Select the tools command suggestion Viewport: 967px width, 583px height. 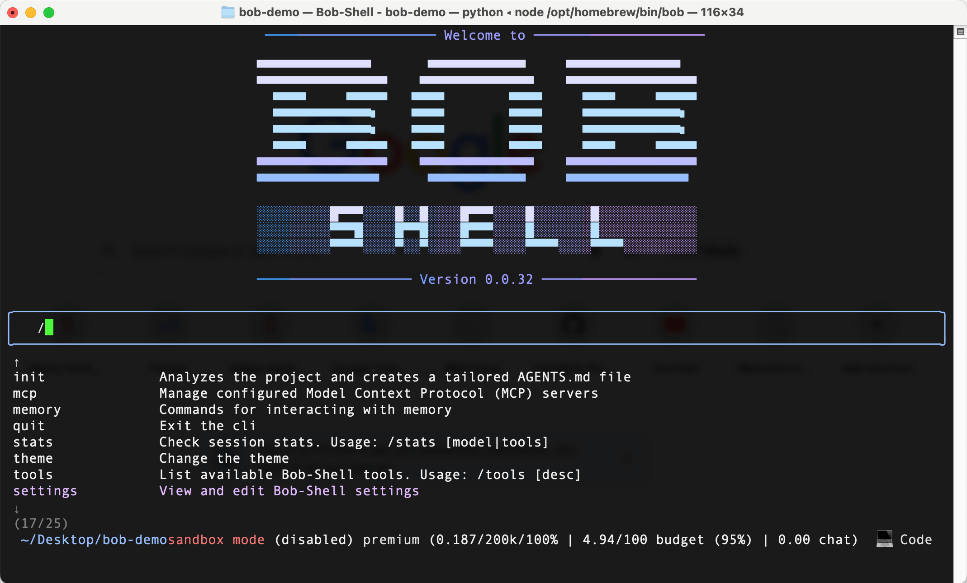[33, 475]
